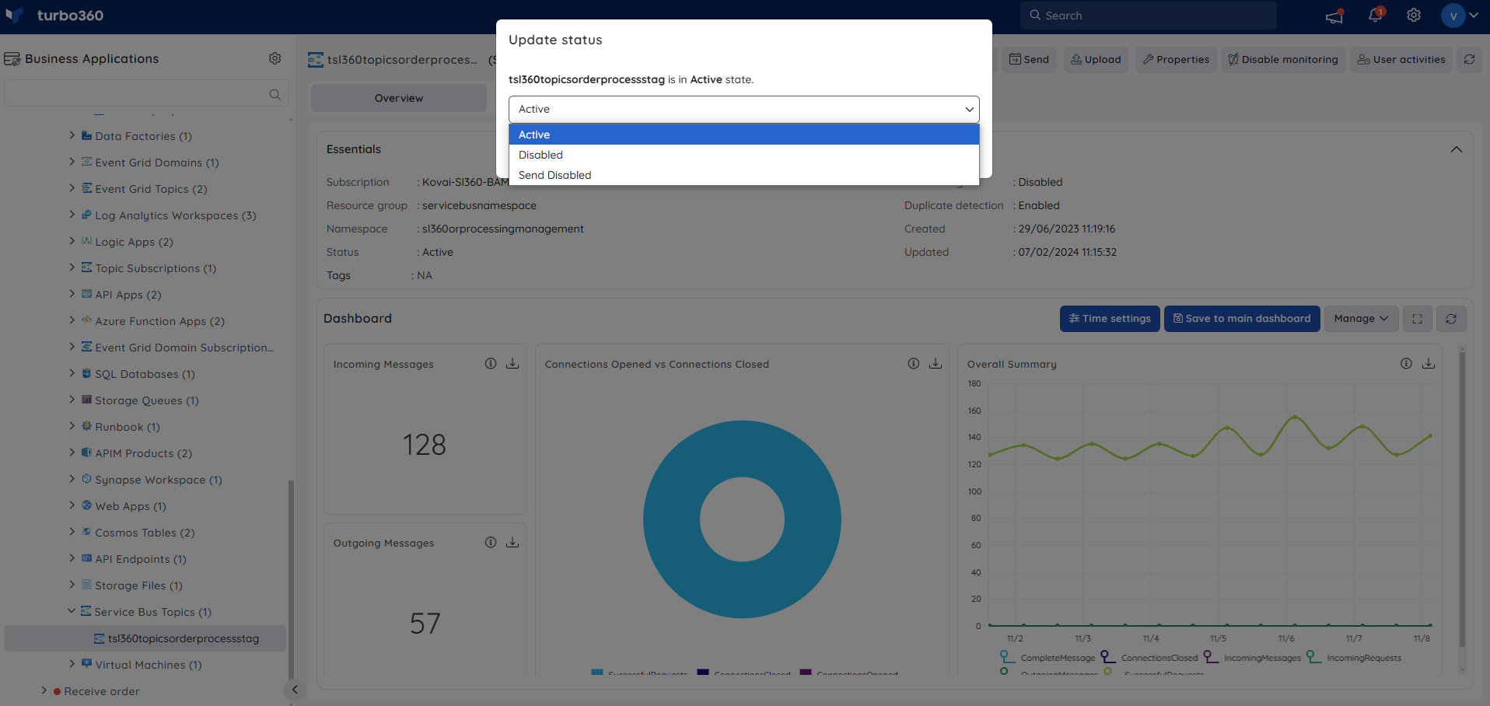Click the 128 incoming messages value
This screenshot has width=1490, height=706.
425,445
